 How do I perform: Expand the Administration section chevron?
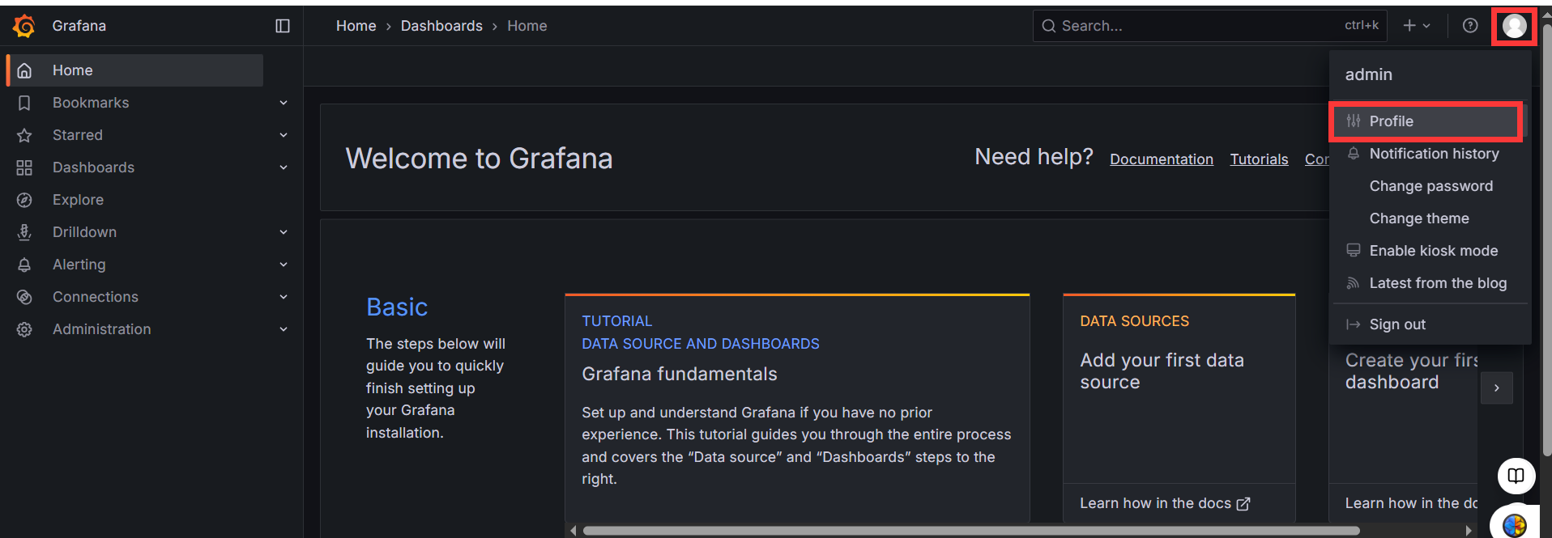284,329
